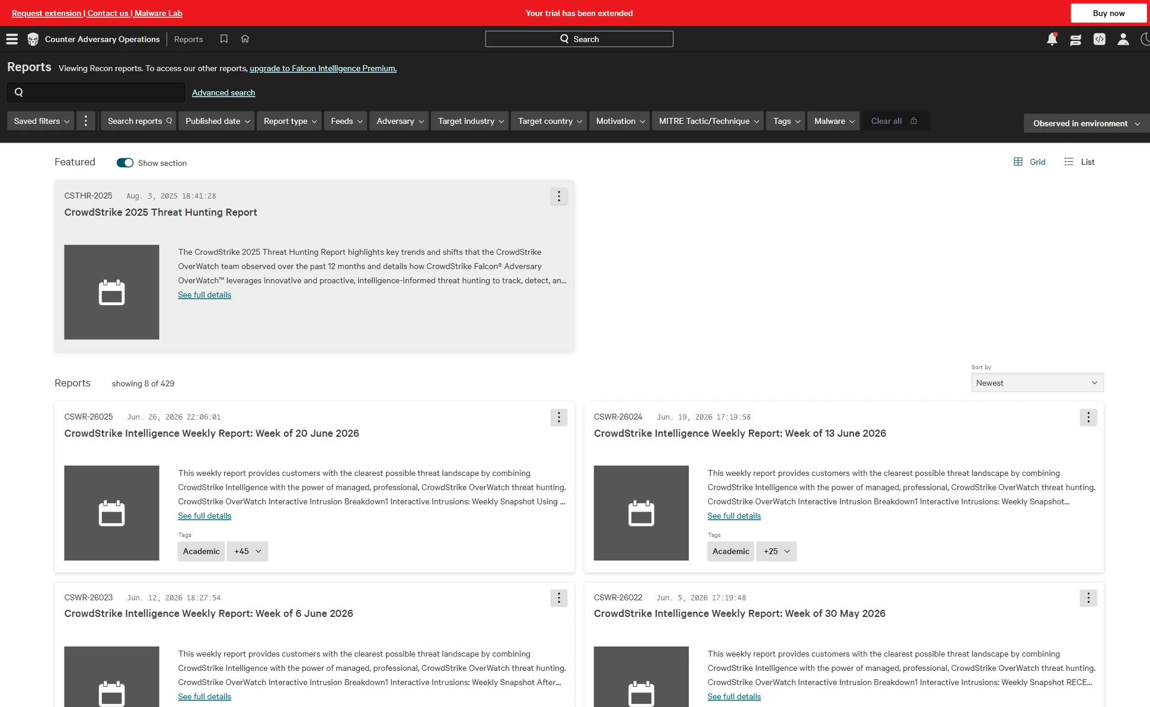The image size is (1150, 707).
Task: Click the Clear all filters button
Action: click(895, 121)
